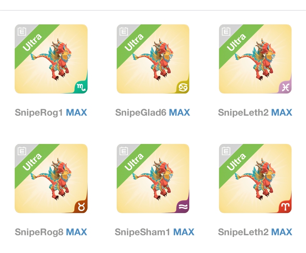This screenshot has width=306, height=253.
Task: Click calendar note icon on SnipeSham1 card
Action: pos(124,151)
